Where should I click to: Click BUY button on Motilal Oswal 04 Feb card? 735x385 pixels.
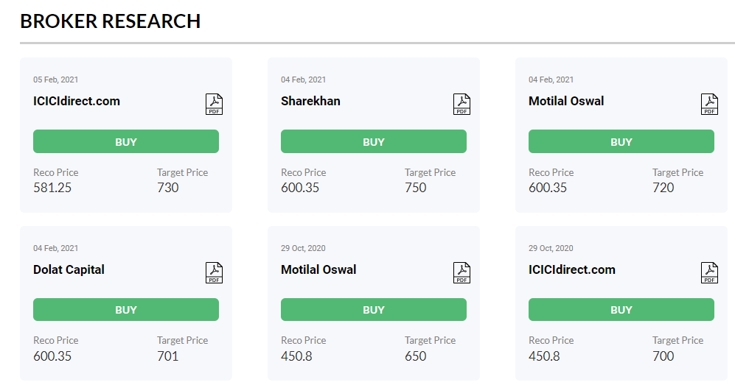coord(621,141)
